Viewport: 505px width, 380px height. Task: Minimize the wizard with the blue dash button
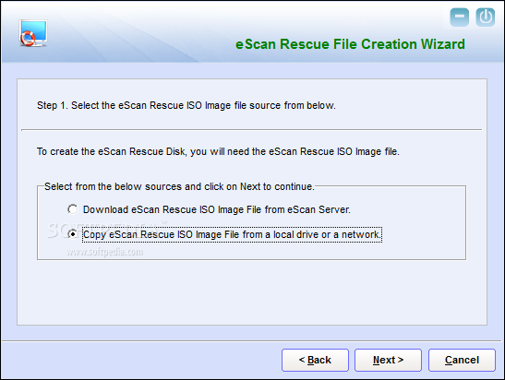[460, 17]
